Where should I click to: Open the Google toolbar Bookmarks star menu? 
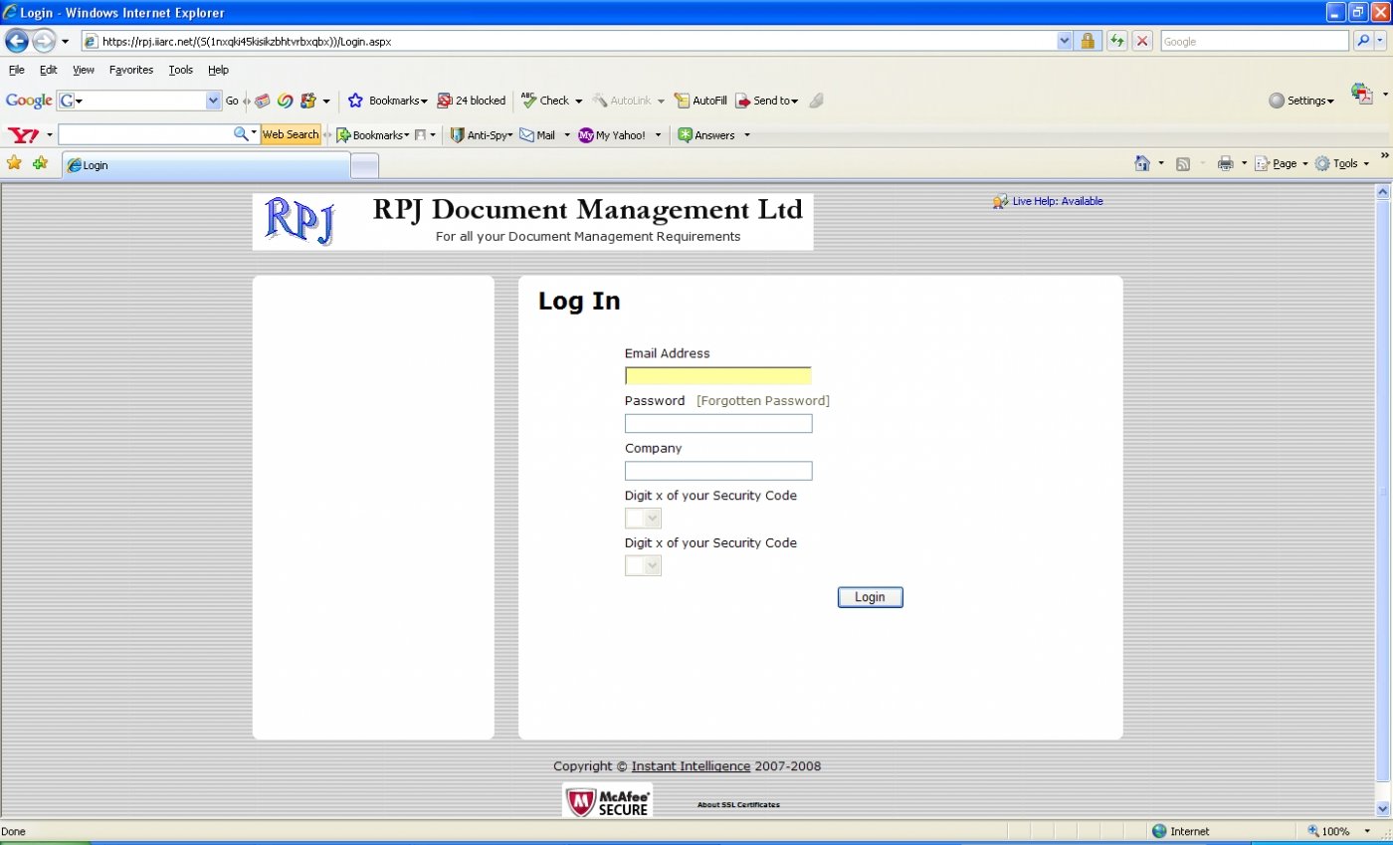click(387, 101)
